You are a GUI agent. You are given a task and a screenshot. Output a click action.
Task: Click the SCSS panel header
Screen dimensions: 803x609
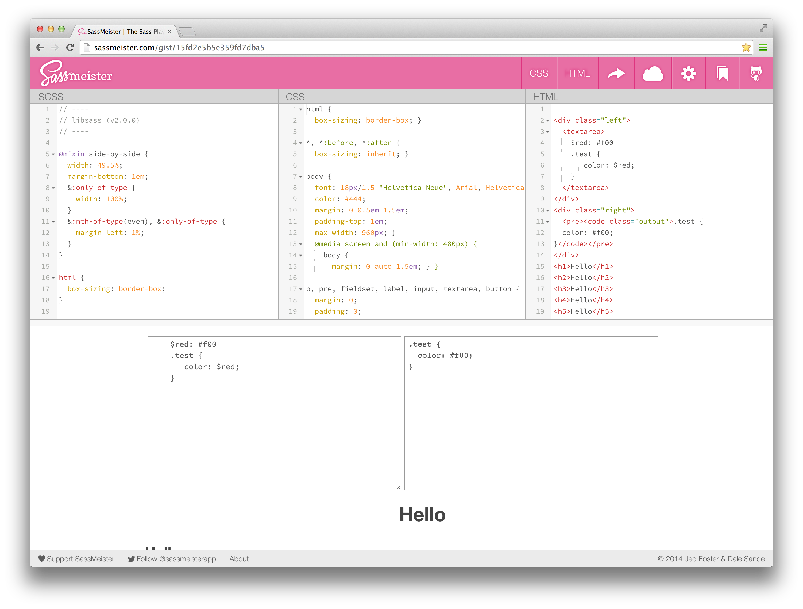point(154,97)
